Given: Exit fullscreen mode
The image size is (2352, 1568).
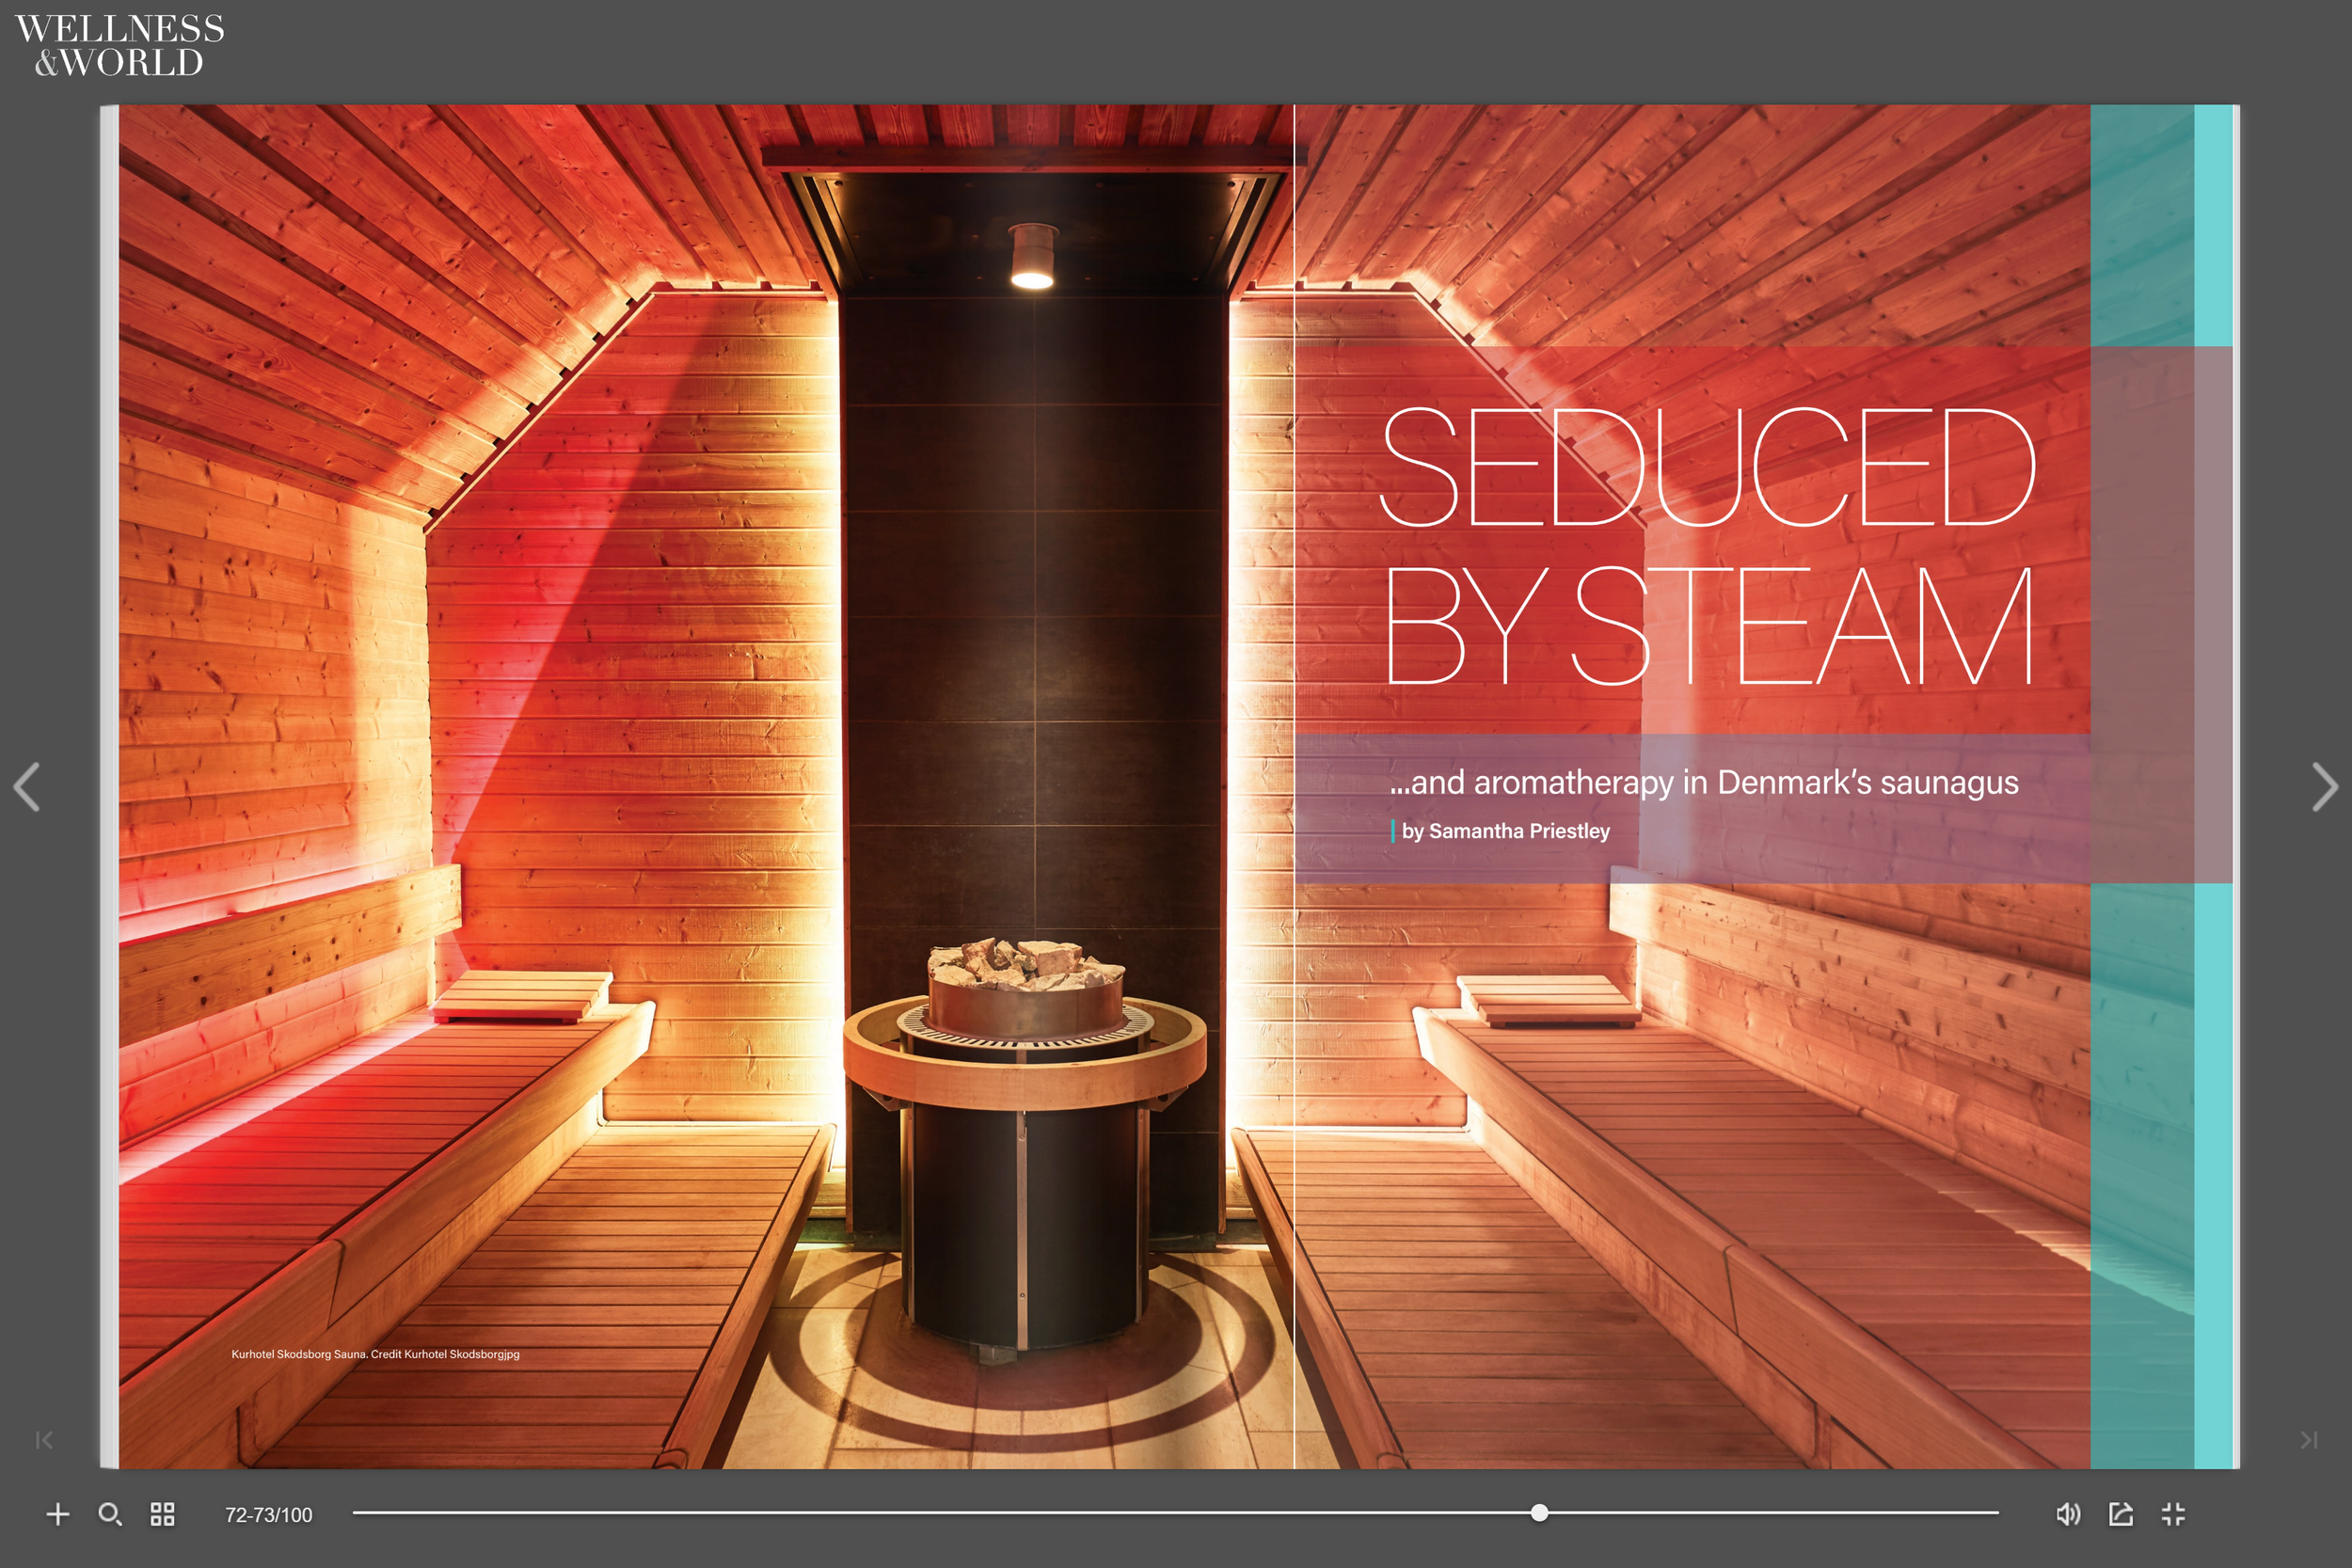Looking at the screenshot, I should 2173,1514.
